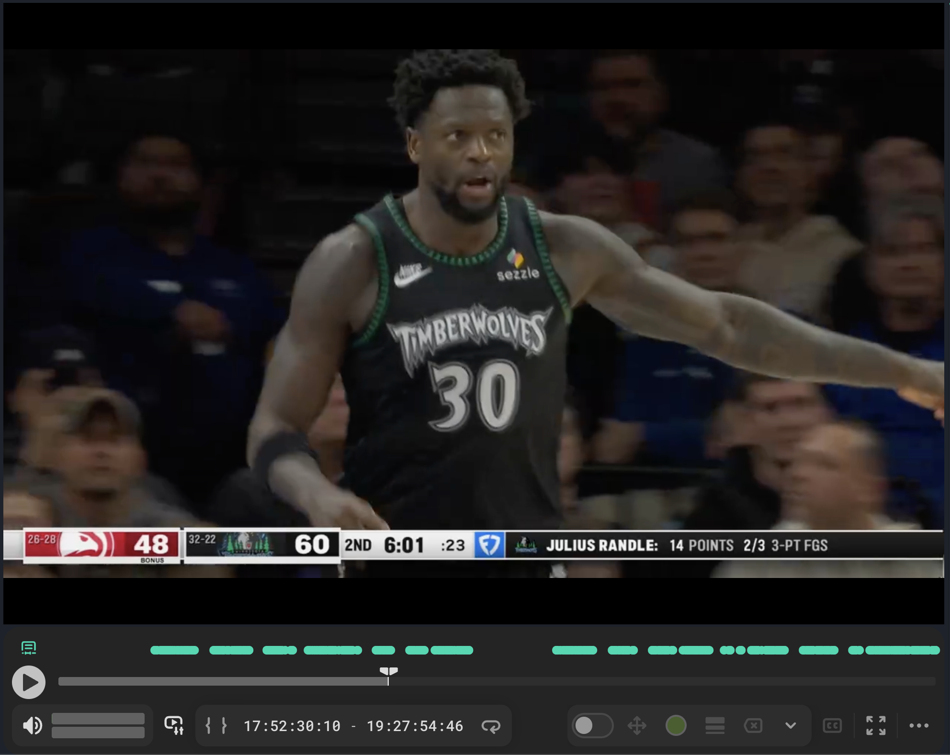
Task: Select the move arrows tool
Action: [x=637, y=725]
